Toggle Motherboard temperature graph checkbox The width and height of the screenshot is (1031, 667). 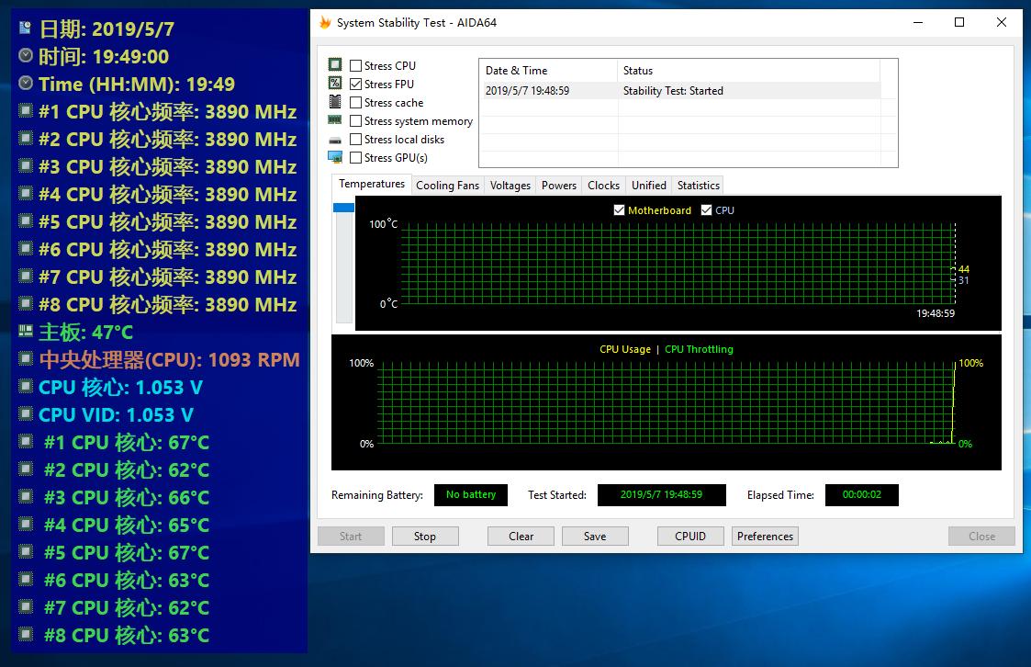click(619, 209)
